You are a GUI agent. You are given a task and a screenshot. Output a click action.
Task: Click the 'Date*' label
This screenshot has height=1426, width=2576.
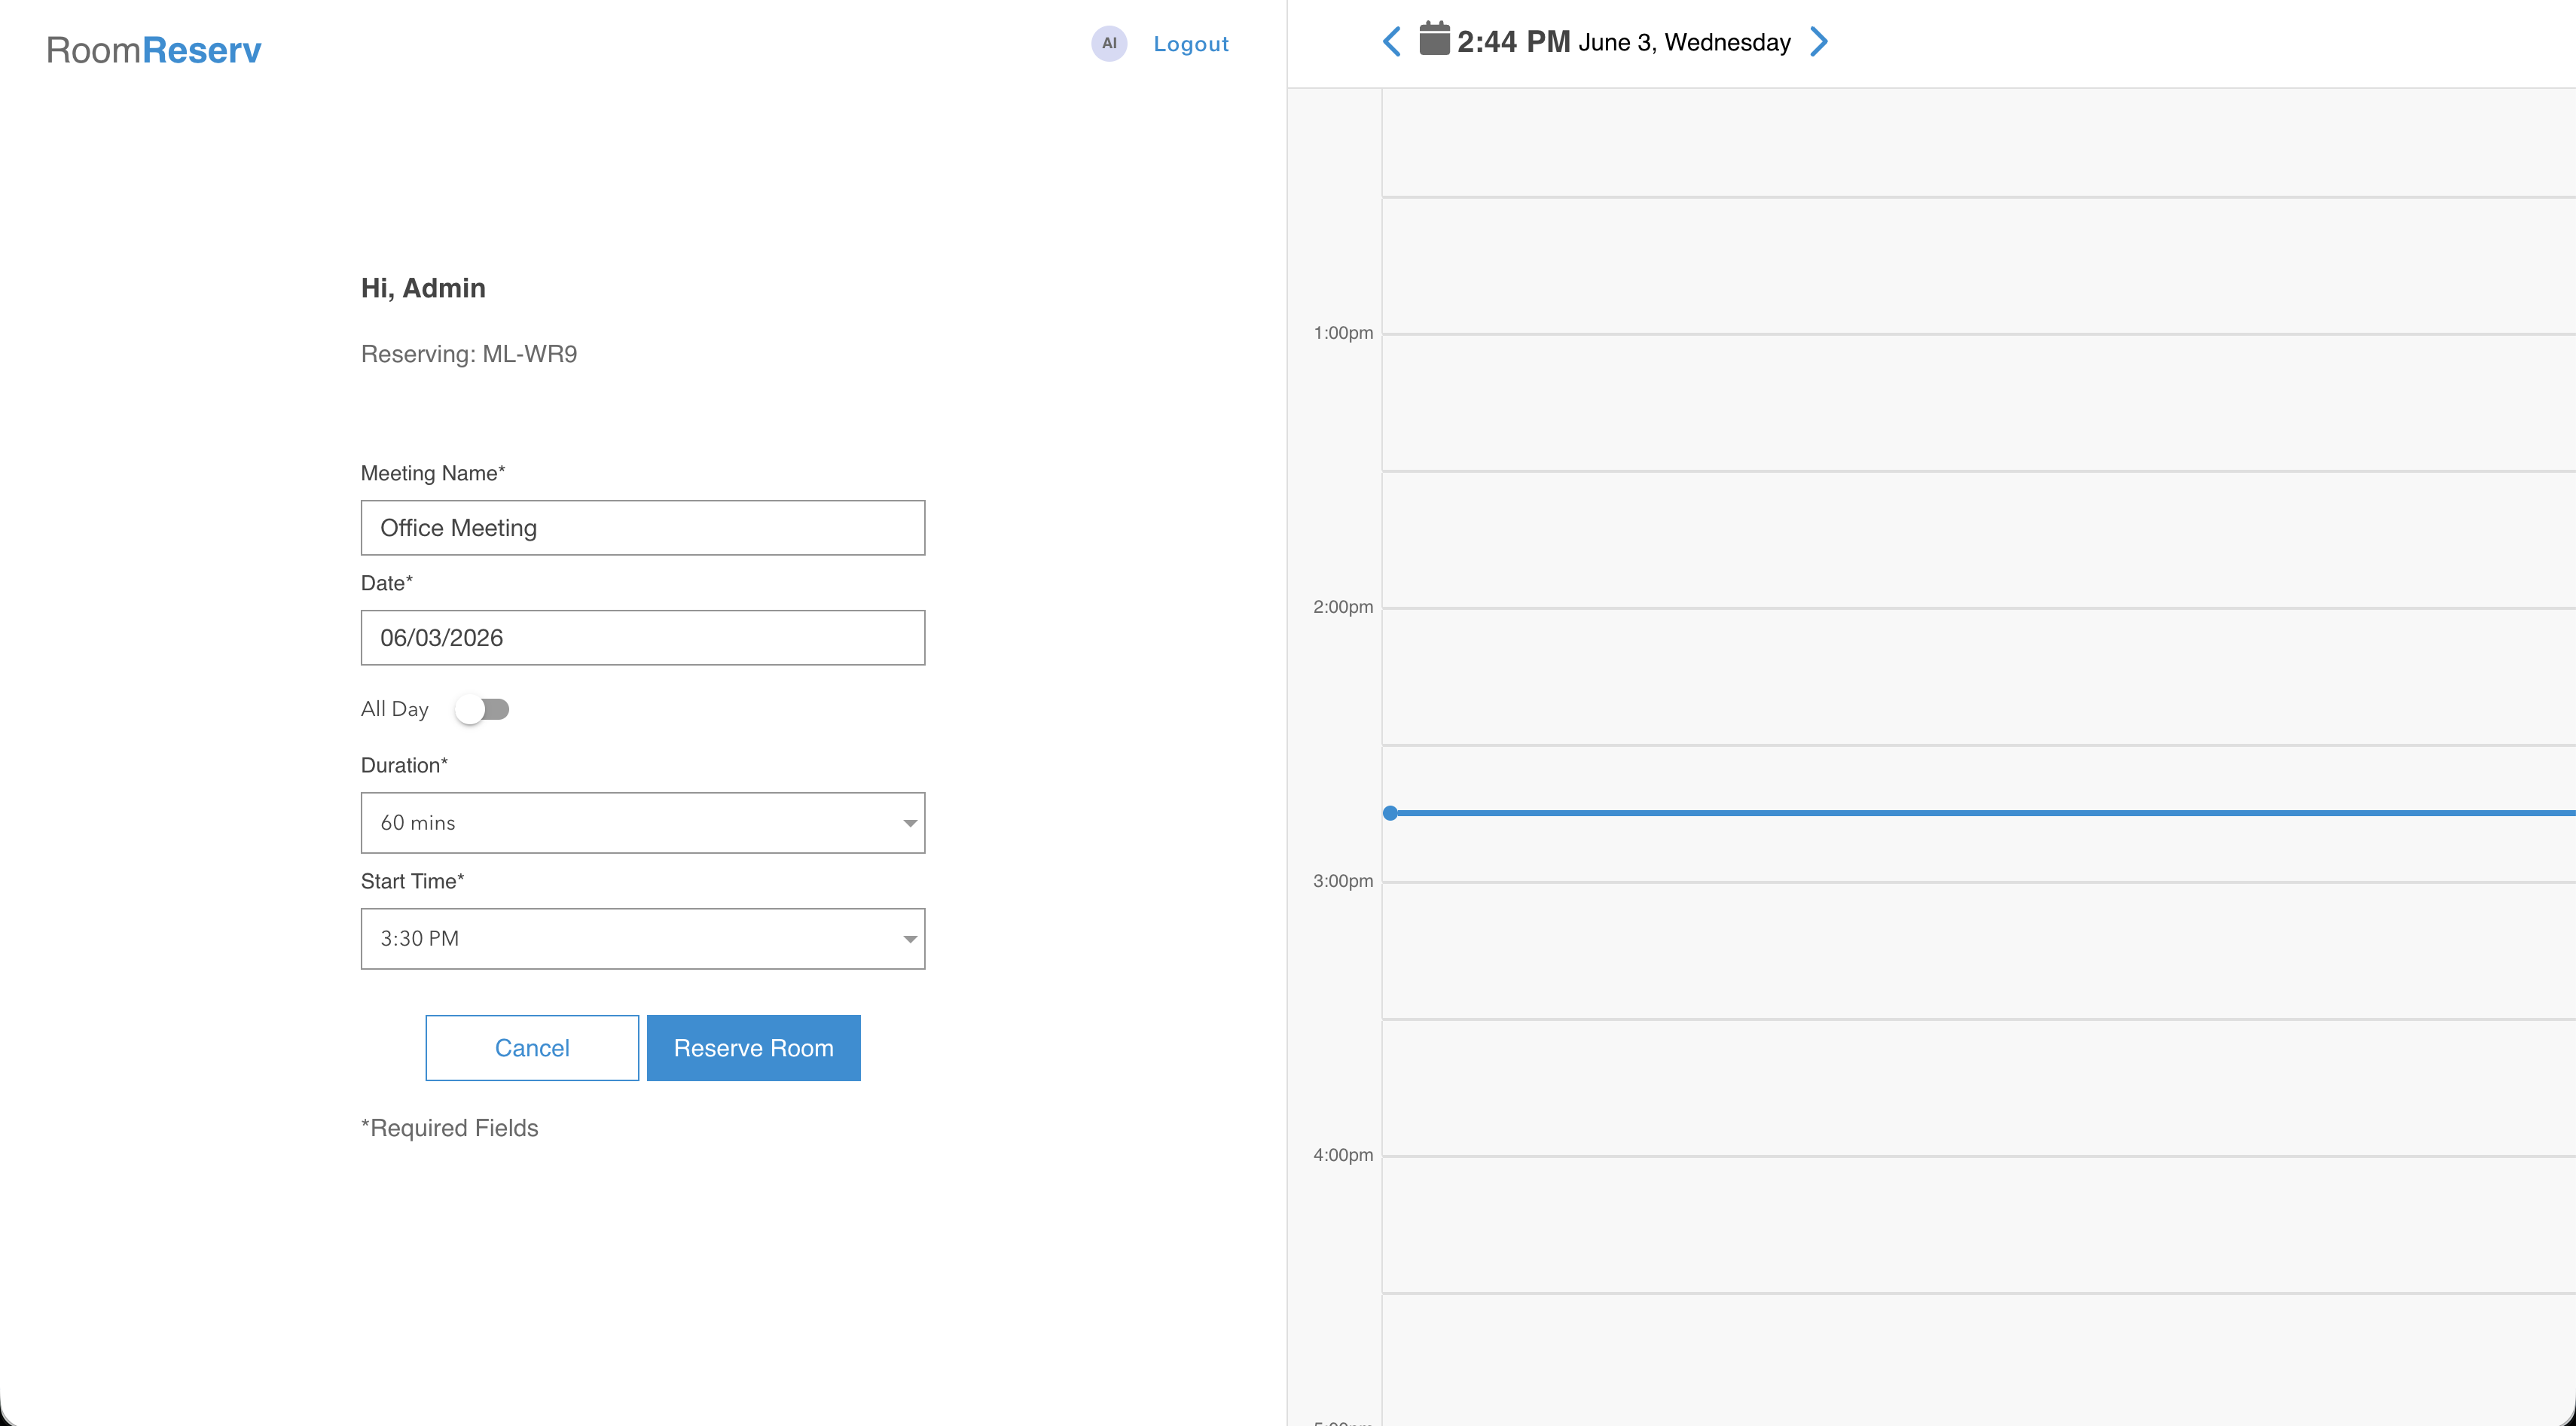click(x=387, y=584)
